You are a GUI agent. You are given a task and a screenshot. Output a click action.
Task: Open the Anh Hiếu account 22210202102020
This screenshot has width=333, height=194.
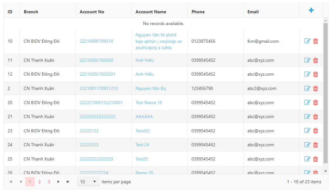point(96,60)
